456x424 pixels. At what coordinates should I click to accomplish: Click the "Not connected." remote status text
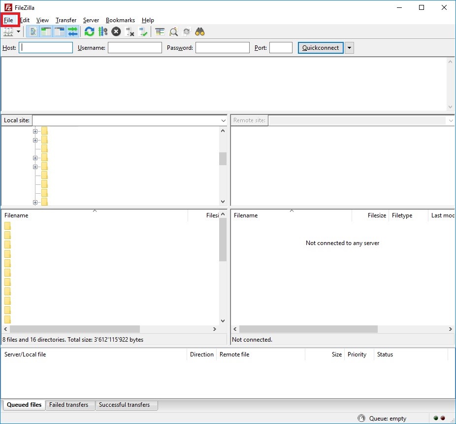[x=252, y=340]
